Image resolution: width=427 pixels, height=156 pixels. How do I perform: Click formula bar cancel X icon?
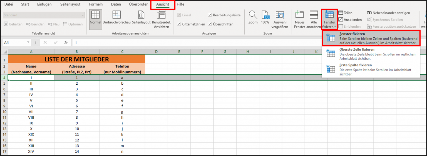tap(45, 42)
